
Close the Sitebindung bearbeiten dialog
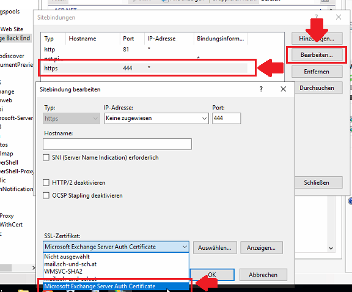coord(284,89)
